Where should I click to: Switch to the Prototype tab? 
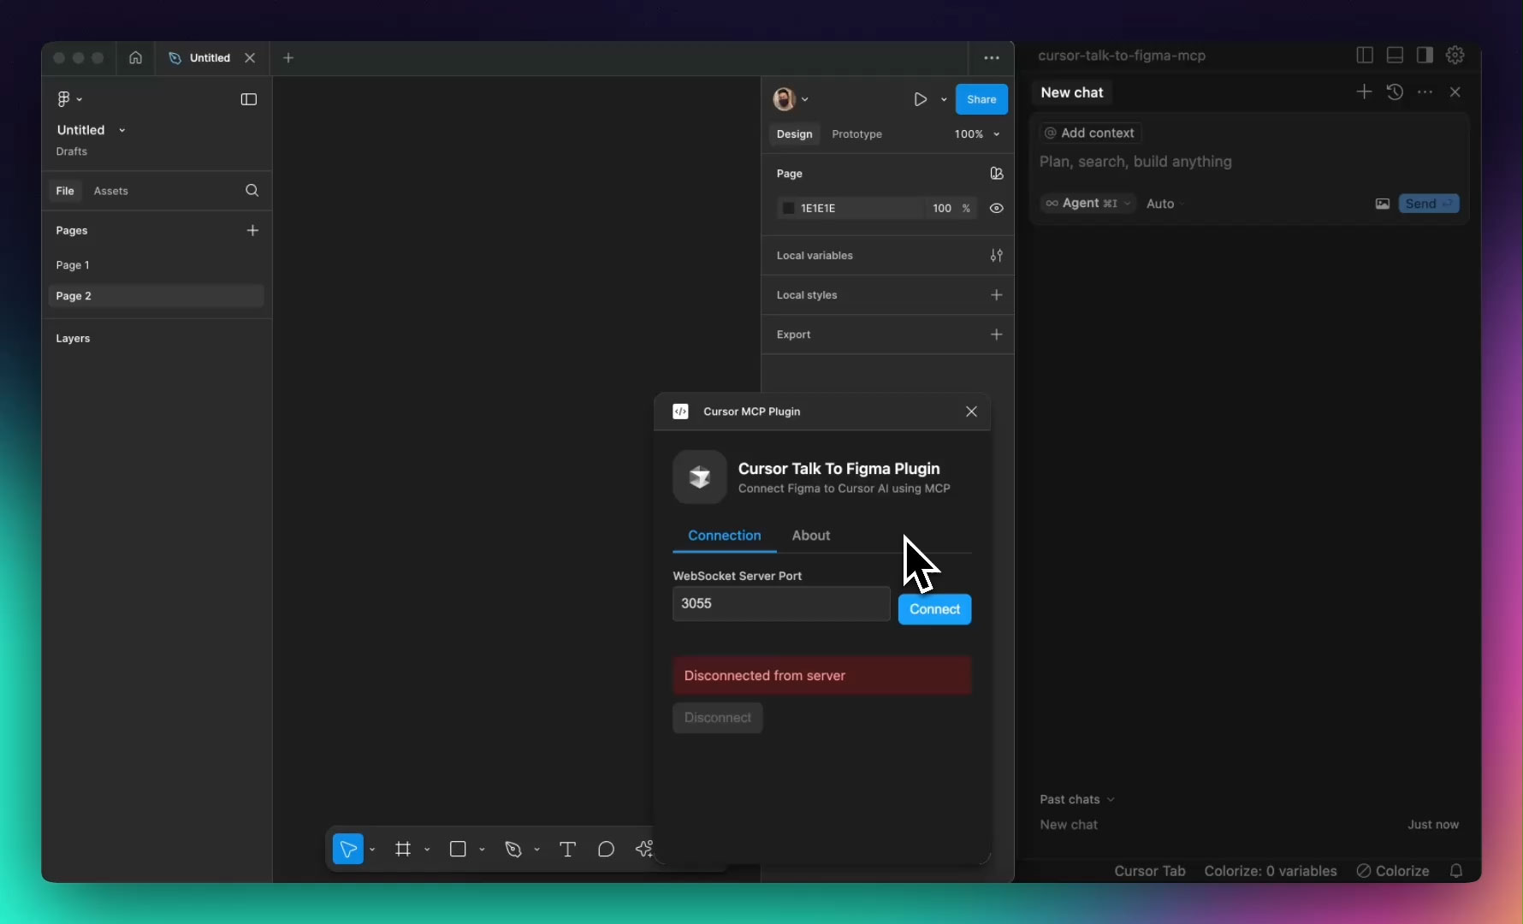(856, 134)
